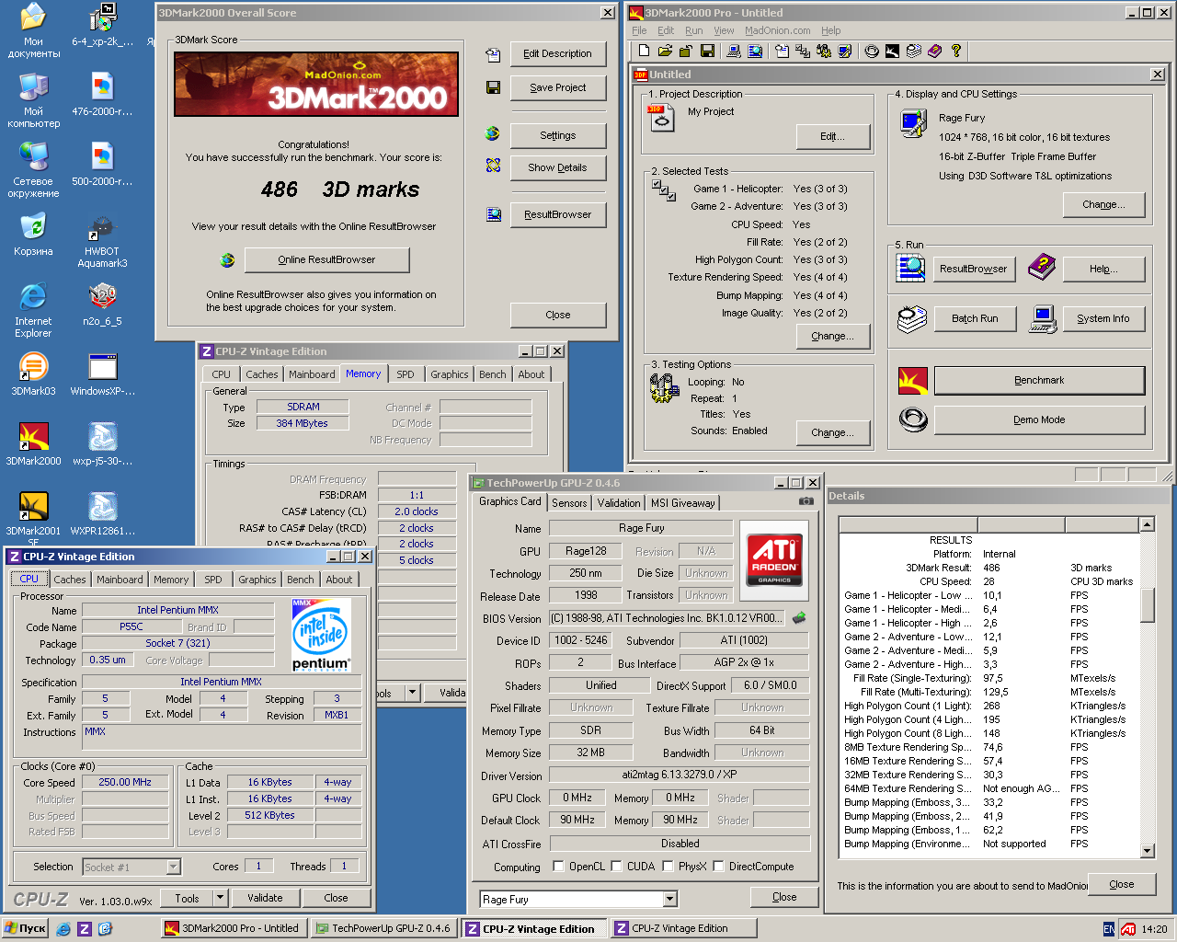Click the GPU-Z Name field Rage Fury

click(x=641, y=528)
